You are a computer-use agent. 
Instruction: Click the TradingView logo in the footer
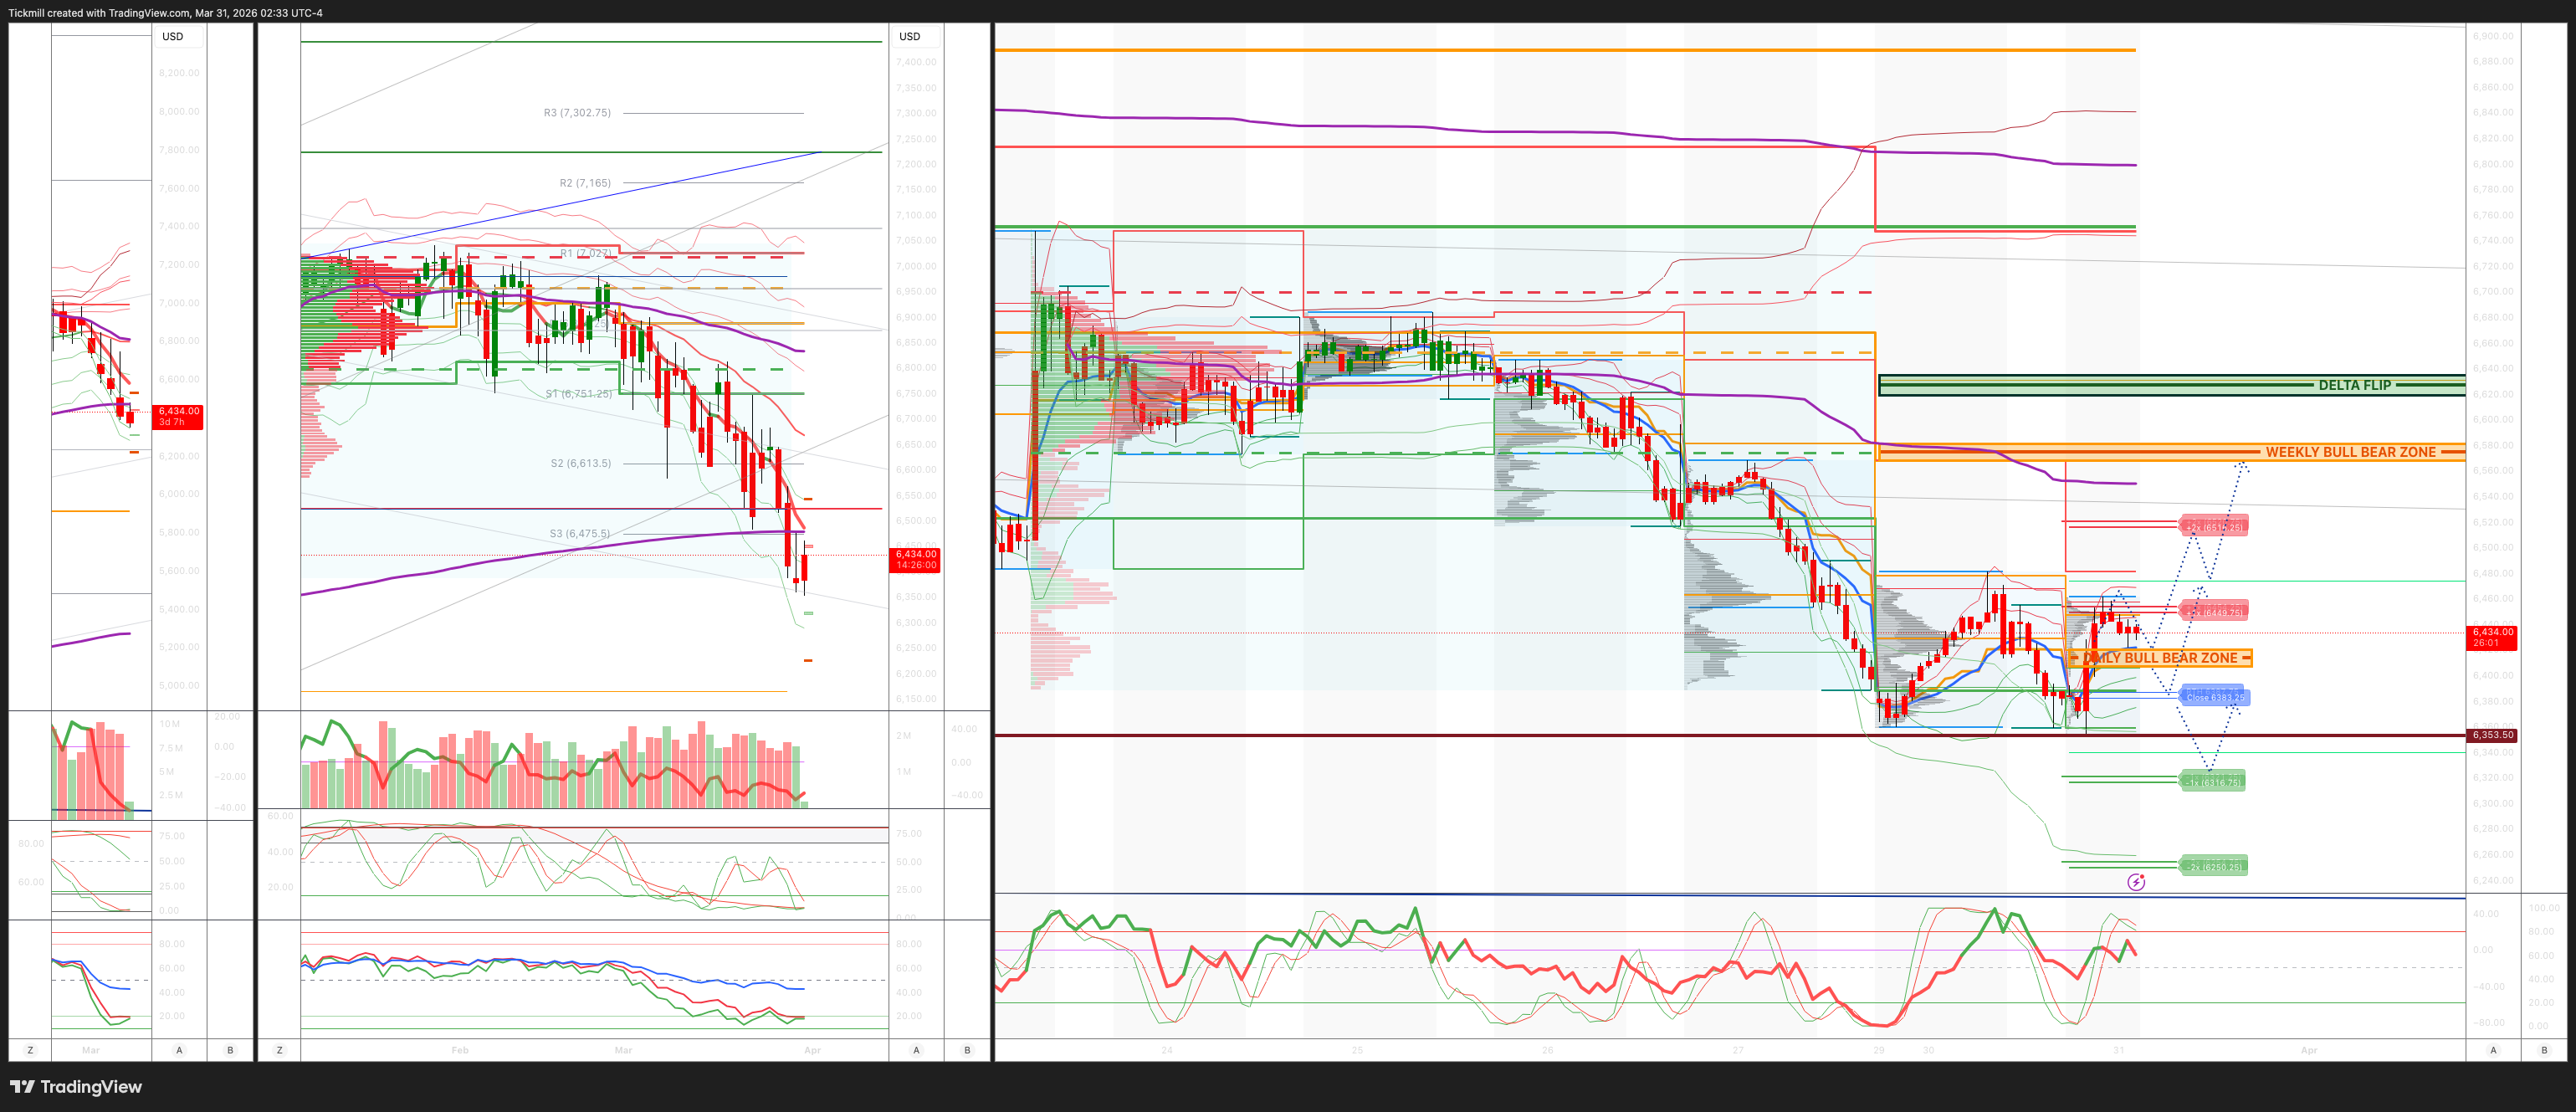[x=76, y=1087]
